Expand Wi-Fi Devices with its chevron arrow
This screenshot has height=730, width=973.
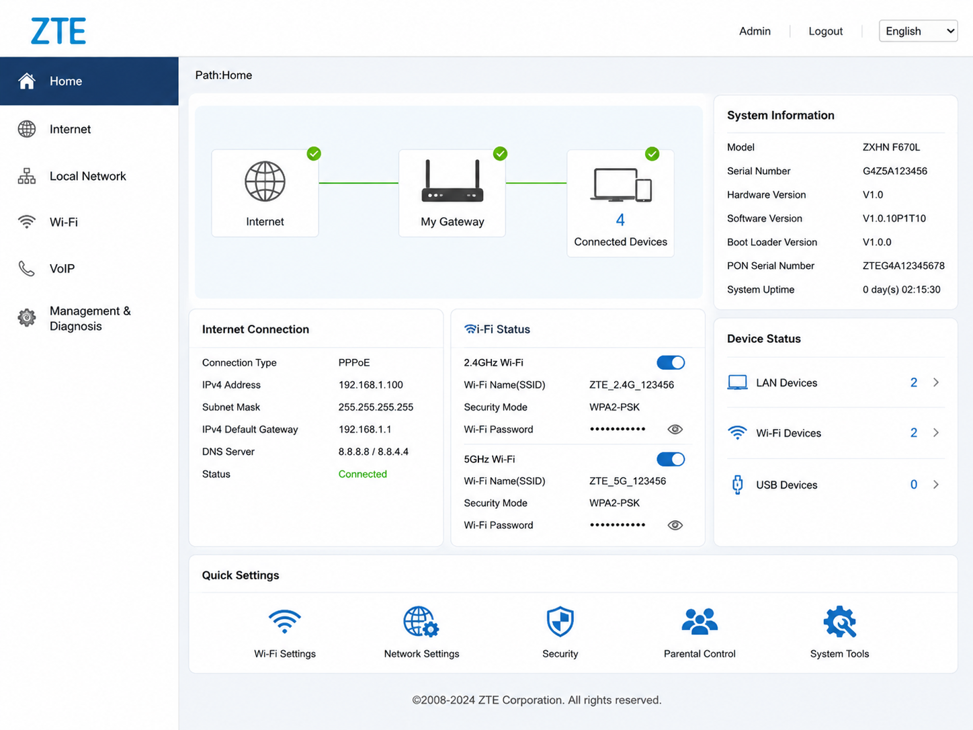click(936, 433)
